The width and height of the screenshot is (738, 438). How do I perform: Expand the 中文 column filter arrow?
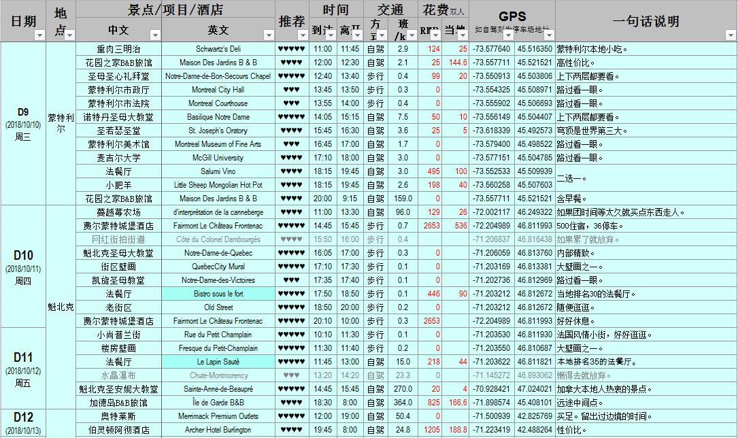click(155, 35)
